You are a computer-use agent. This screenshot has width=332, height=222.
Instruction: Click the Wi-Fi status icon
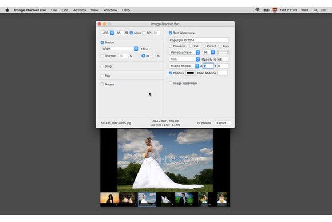[258, 10]
